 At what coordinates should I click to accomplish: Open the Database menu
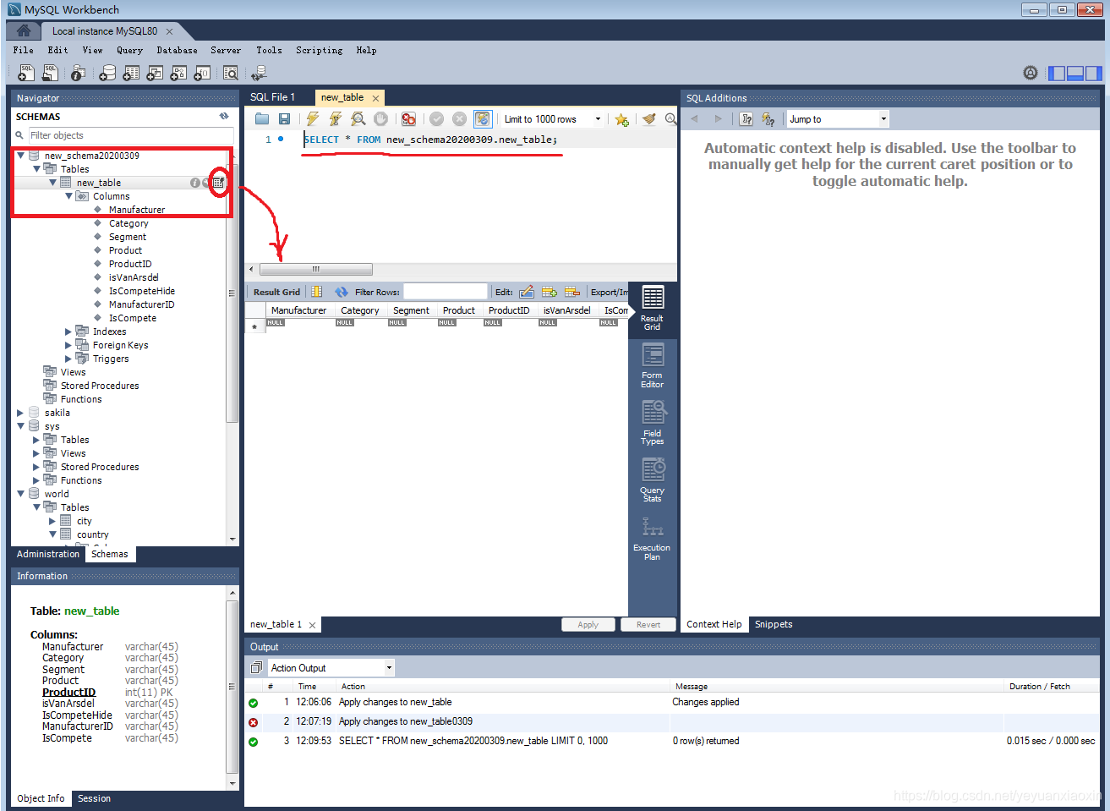click(x=177, y=51)
